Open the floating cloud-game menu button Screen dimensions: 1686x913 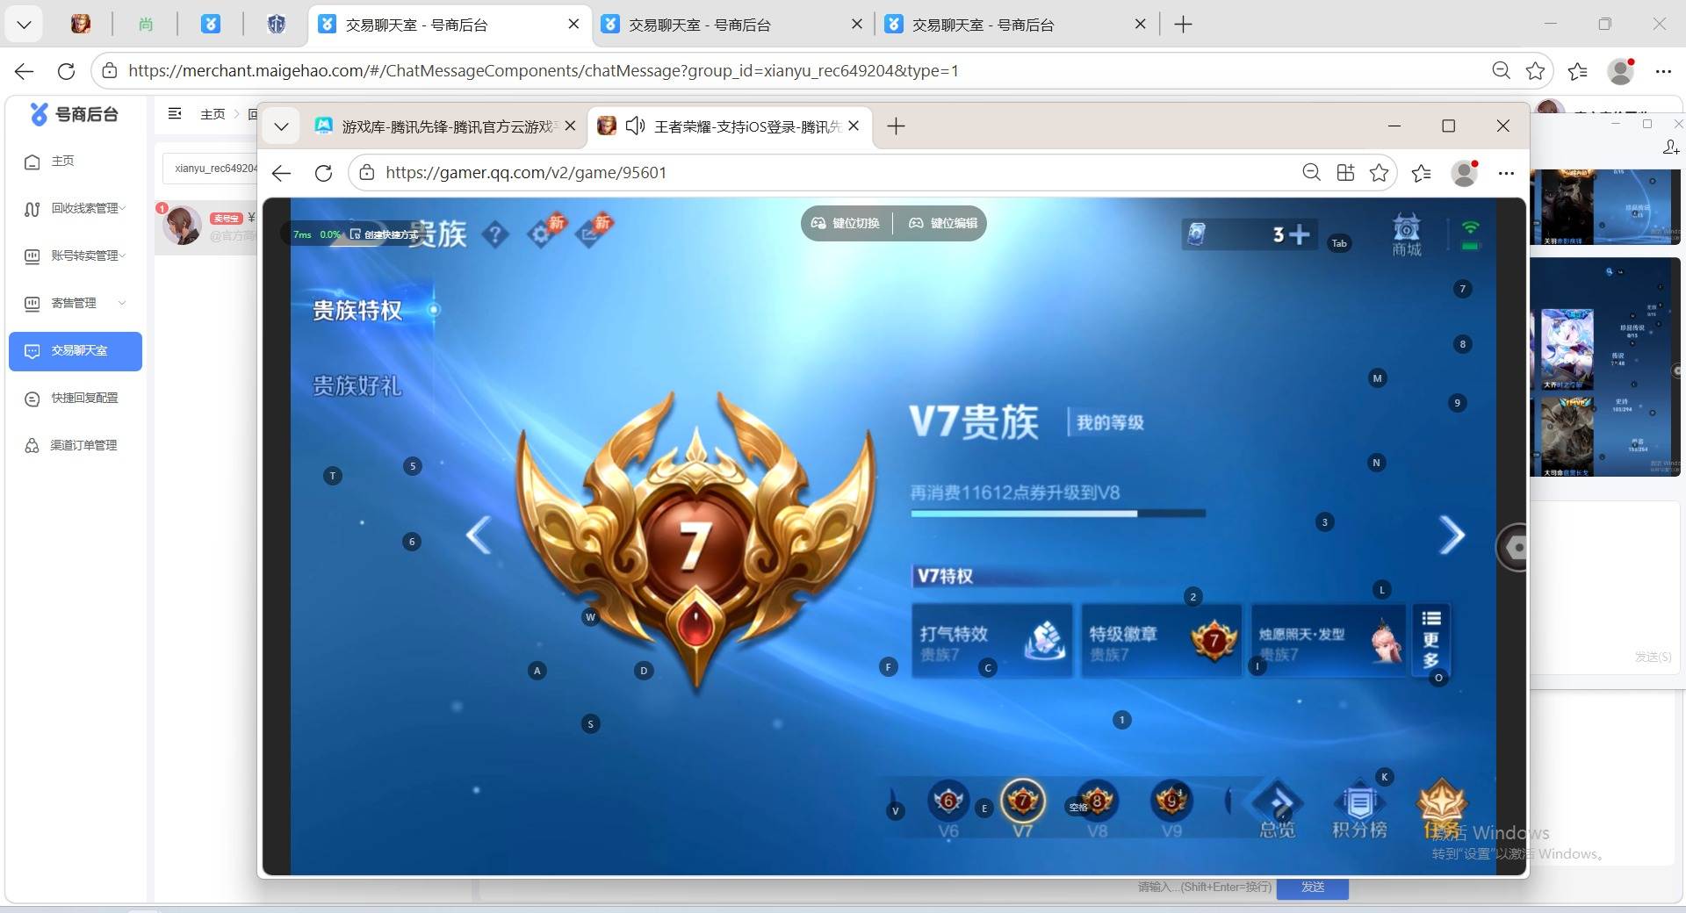pyautogui.click(x=1512, y=548)
